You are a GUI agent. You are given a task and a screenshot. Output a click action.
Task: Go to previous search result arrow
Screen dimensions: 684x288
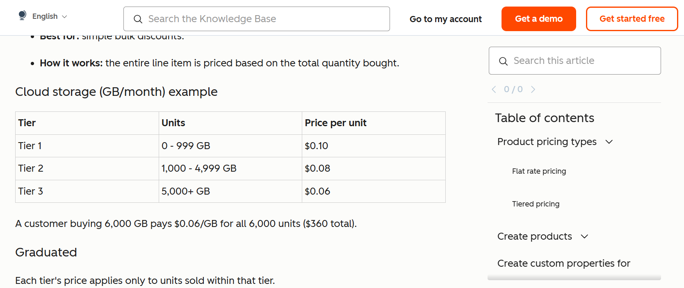coord(494,89)
